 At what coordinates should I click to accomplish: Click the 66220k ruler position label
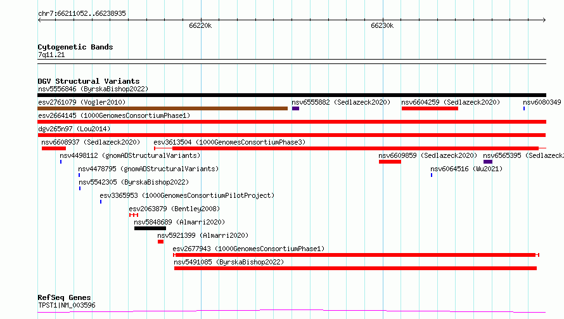pos(200,25)
